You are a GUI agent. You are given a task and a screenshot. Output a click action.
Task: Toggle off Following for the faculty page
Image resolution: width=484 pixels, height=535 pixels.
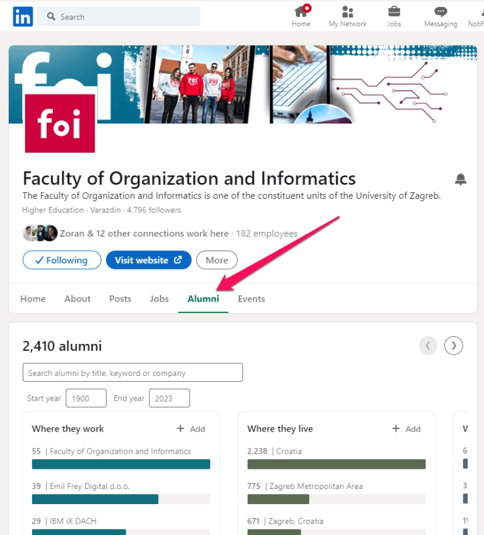click(x=62, y=260)
